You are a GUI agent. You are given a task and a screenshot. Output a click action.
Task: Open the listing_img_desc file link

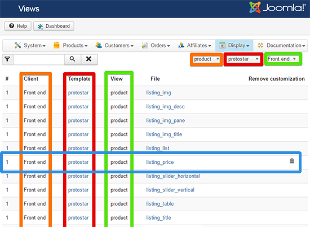(165, 107)
